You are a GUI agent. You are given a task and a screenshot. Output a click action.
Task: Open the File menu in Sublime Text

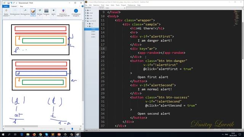(86, 5)
